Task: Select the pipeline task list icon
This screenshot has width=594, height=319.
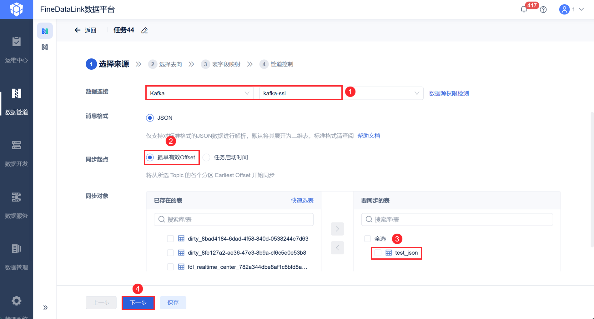Action: click(x=45, y=31)
